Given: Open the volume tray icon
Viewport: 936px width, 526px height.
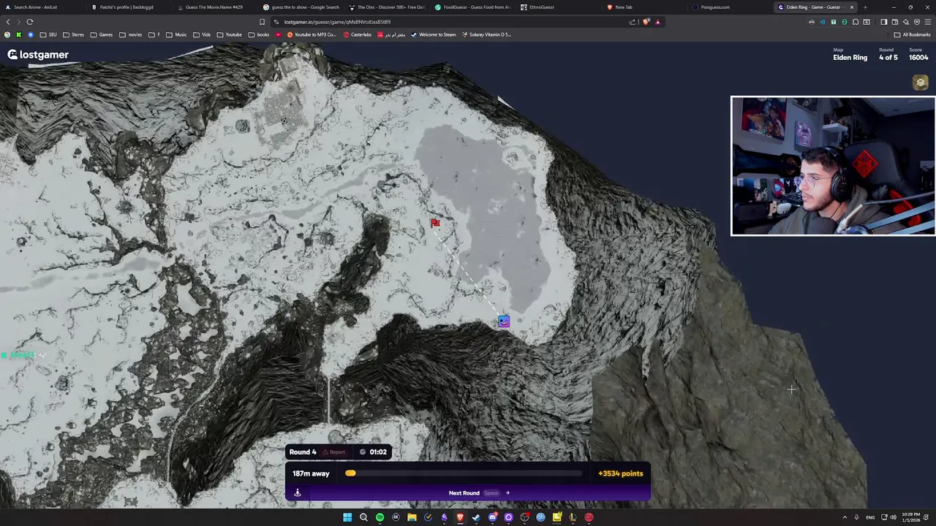Looking at the screenshot, I should (893, 517).
